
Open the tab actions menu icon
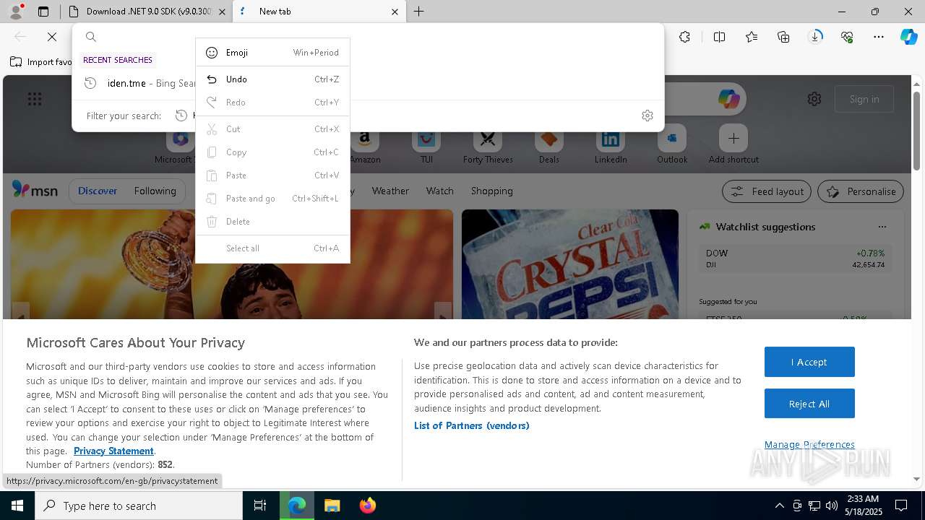pyautogui.click(x=43, y=12)
